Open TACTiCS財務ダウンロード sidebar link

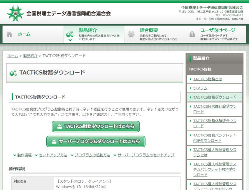215,97
